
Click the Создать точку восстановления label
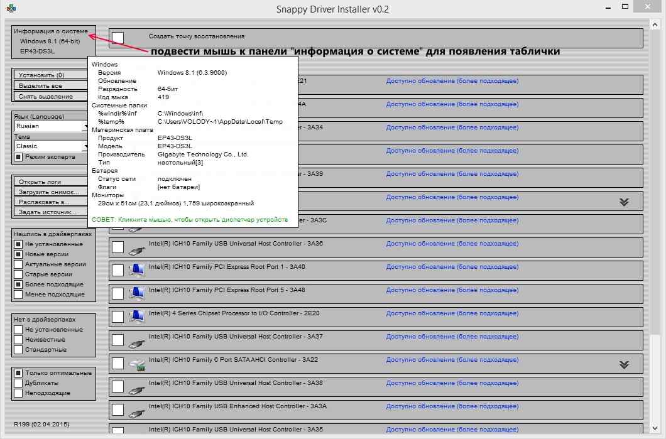point(197,36)
